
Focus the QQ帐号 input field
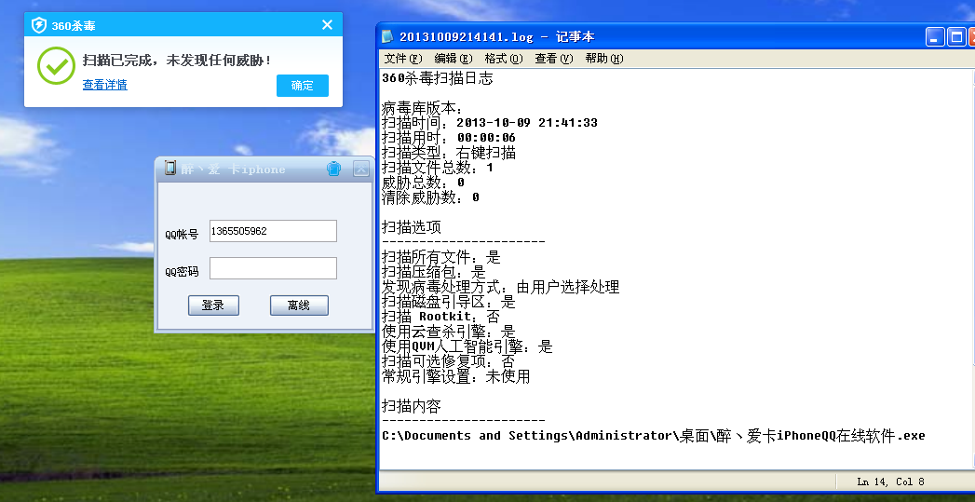coord(273,231)
